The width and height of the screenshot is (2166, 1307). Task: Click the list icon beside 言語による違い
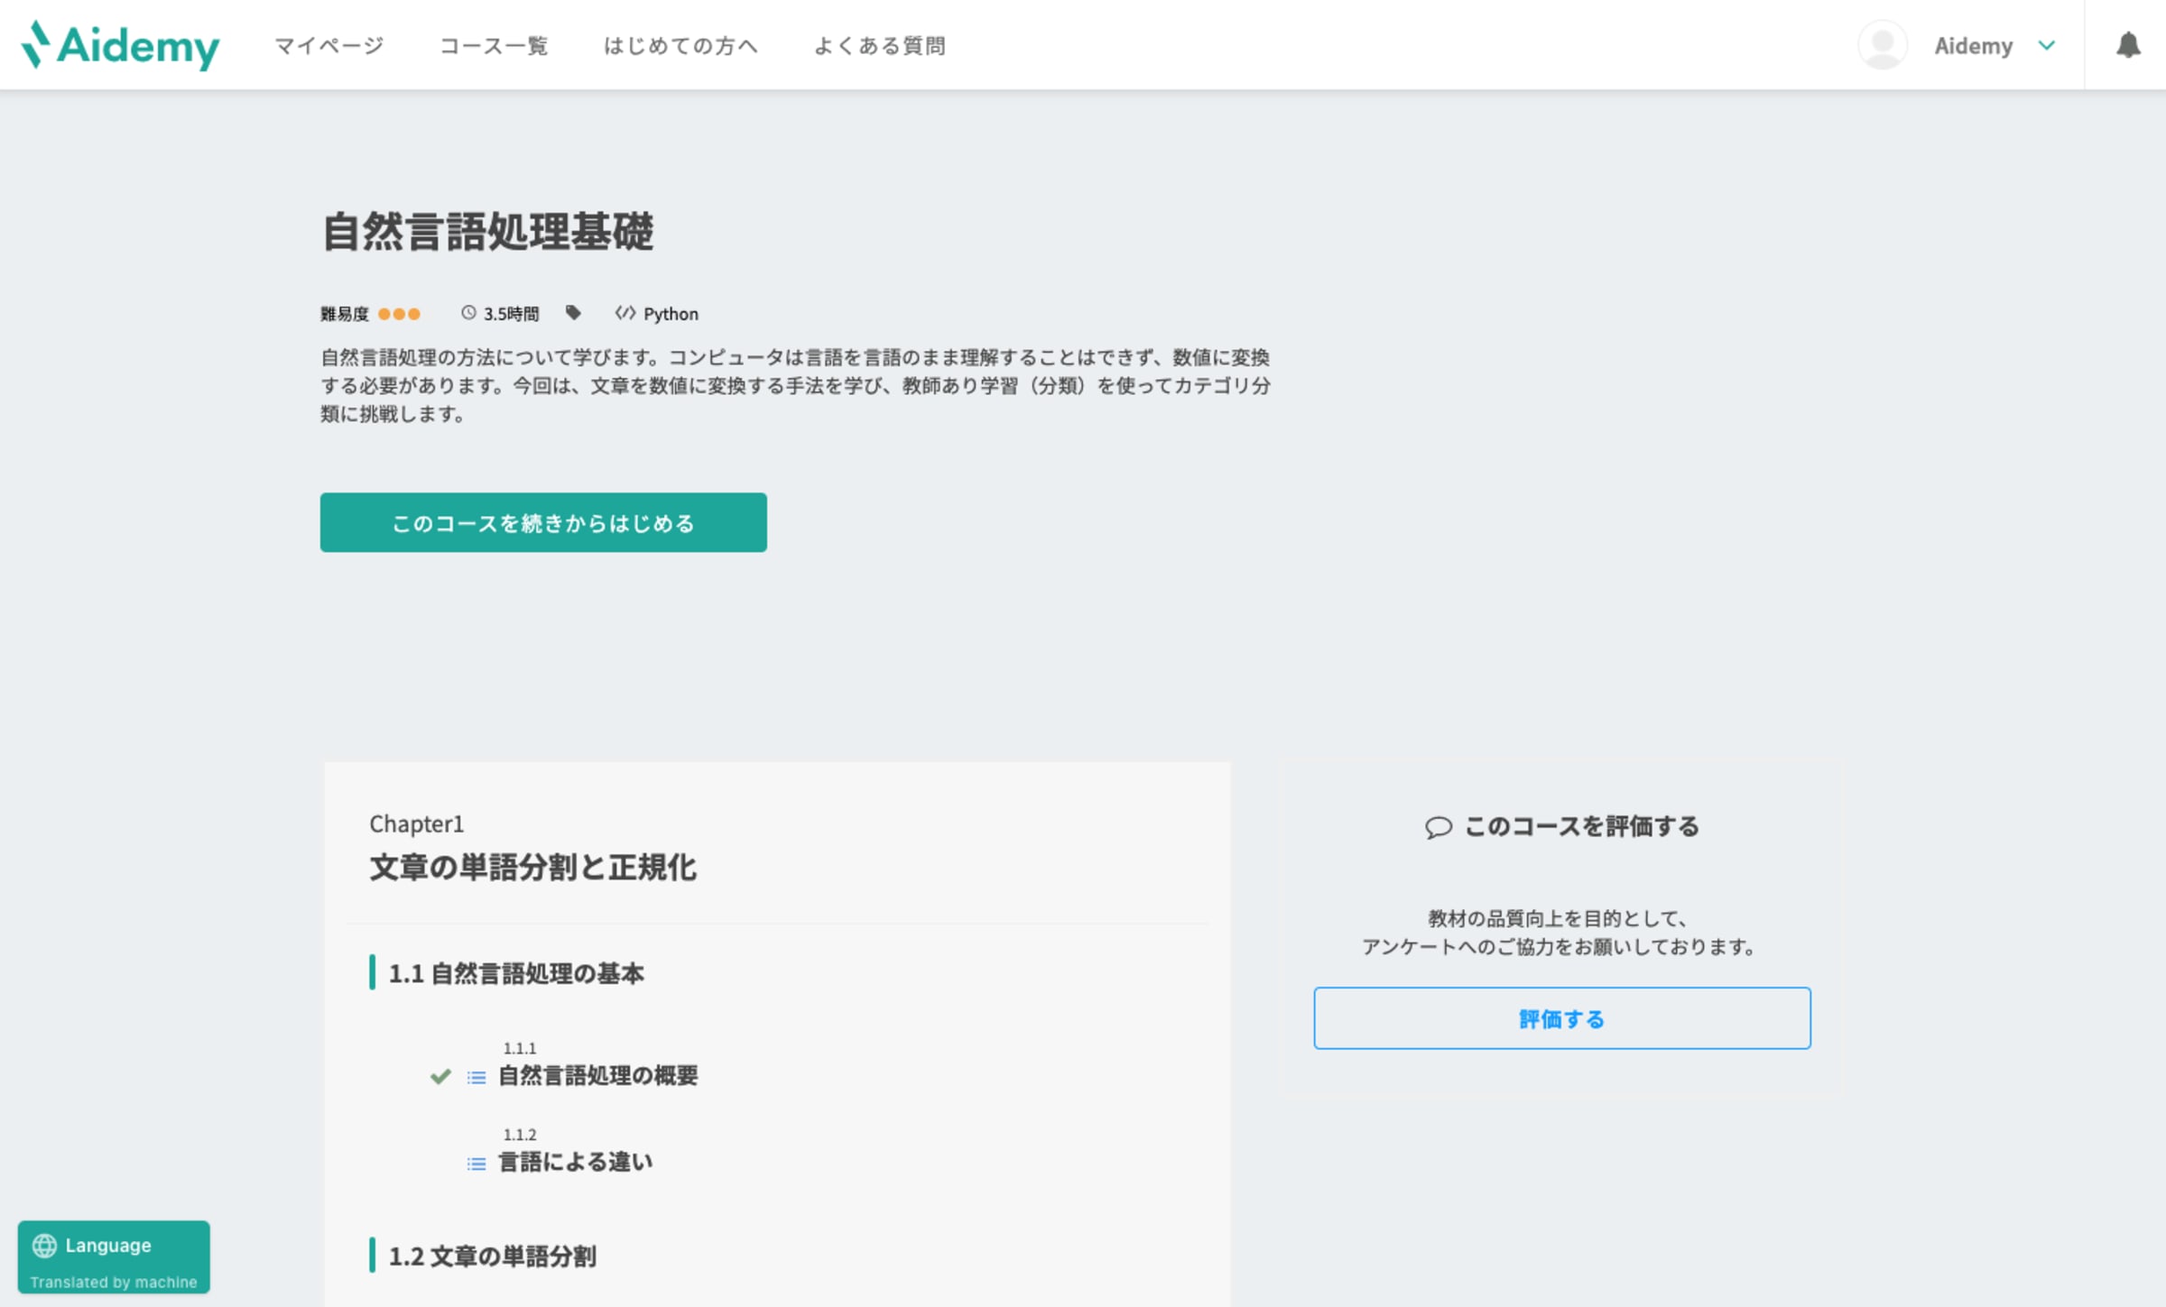[477, 1164]
